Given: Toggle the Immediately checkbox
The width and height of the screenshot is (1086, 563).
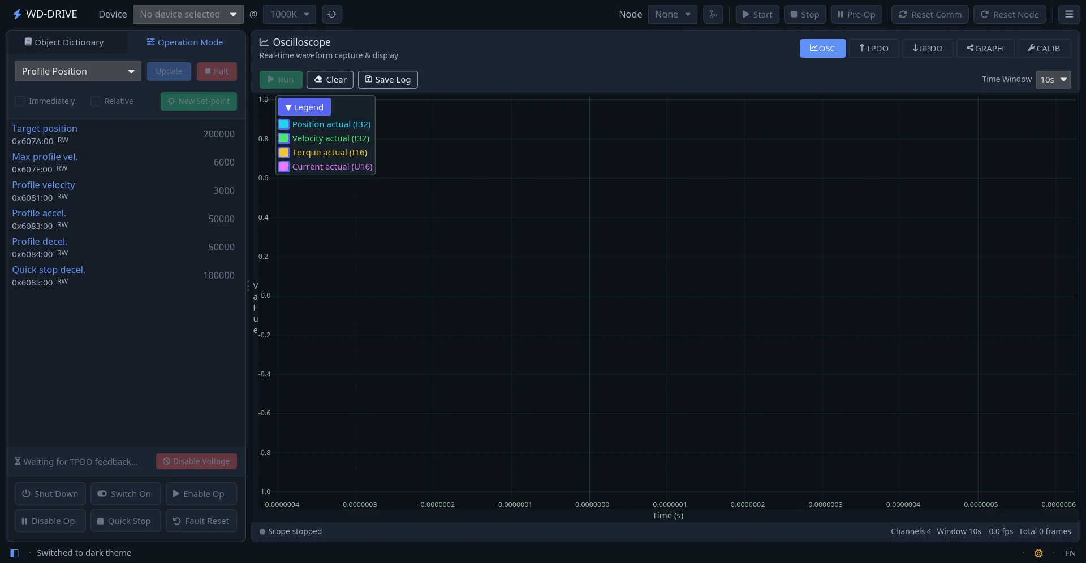Looking at the screenshot, I should pos(20,101).
